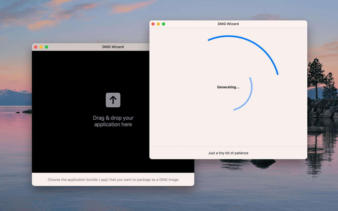Click the front window's "DMG Wizard" title
Image resolution: width=338 pixels, height=211 pixels.
tap(228, 24)
